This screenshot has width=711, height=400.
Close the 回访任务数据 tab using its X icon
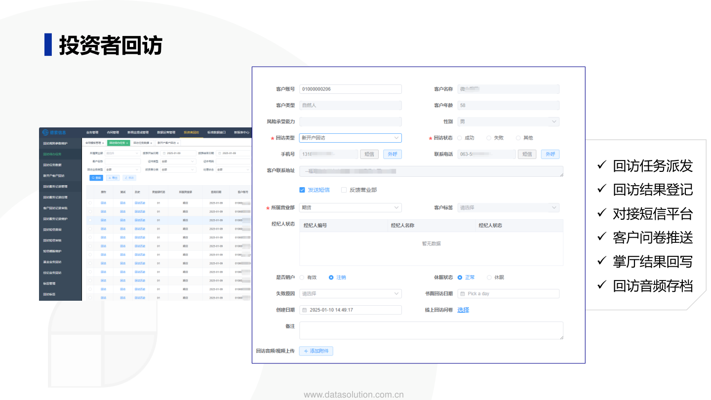[151, 143]
